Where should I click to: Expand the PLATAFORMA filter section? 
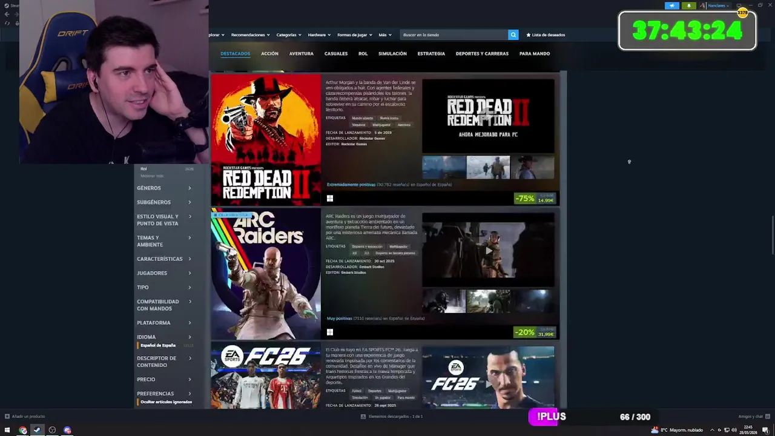164,323
